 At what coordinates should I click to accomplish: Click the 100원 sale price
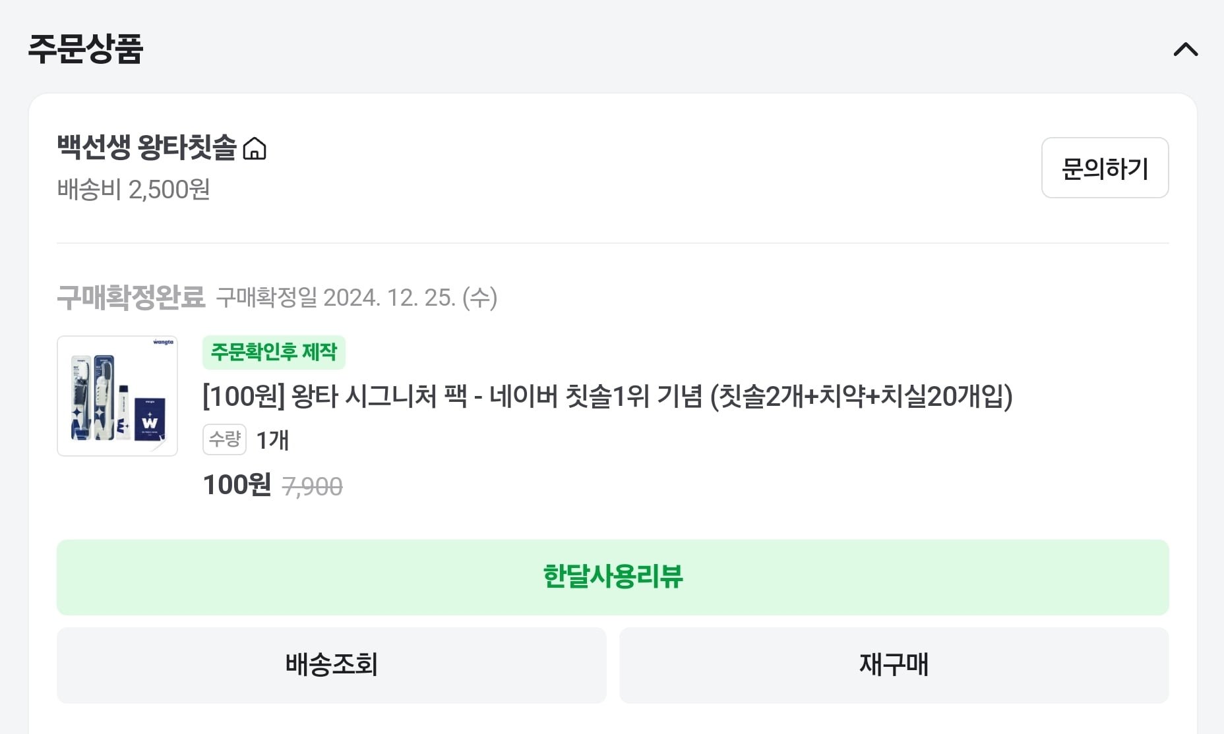coord(237,485)
